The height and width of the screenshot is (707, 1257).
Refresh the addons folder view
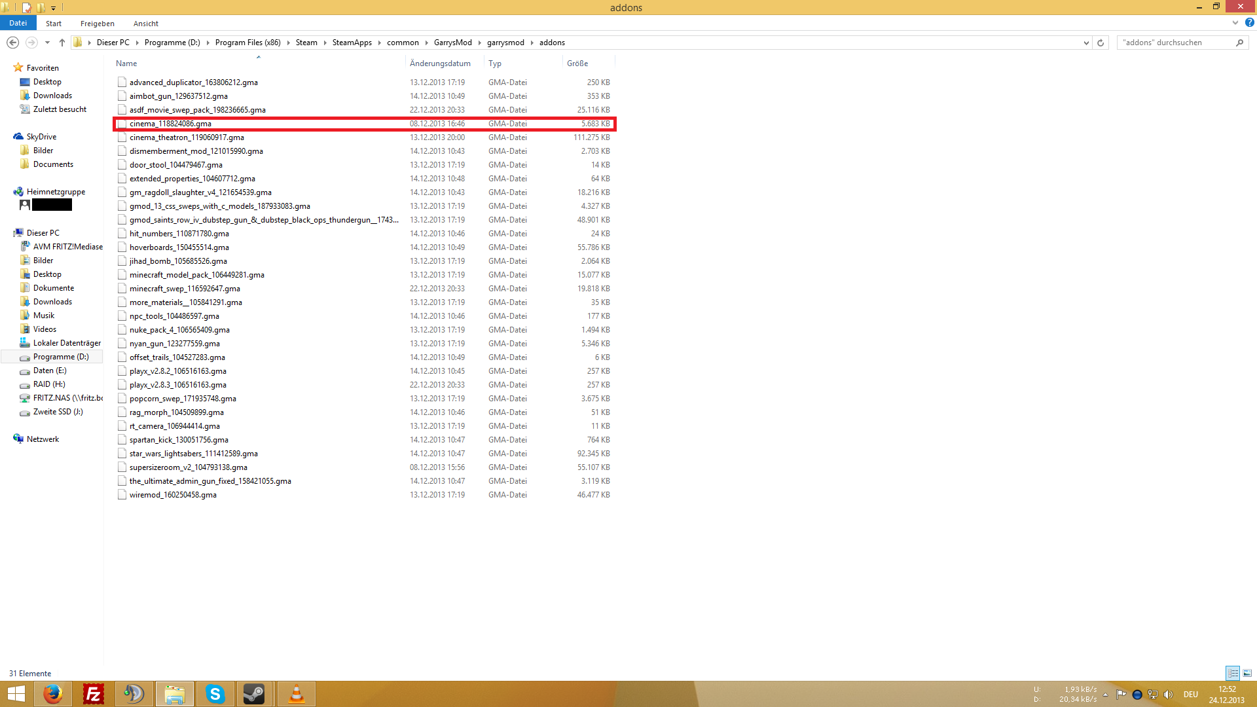click(x=1101, y=43)
